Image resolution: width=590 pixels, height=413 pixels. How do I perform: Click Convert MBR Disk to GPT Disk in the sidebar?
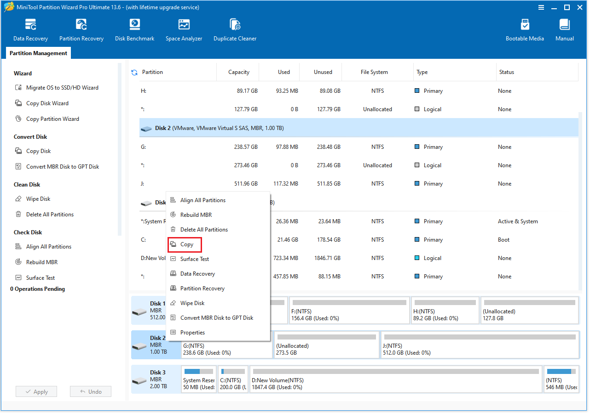click(57, 167)
